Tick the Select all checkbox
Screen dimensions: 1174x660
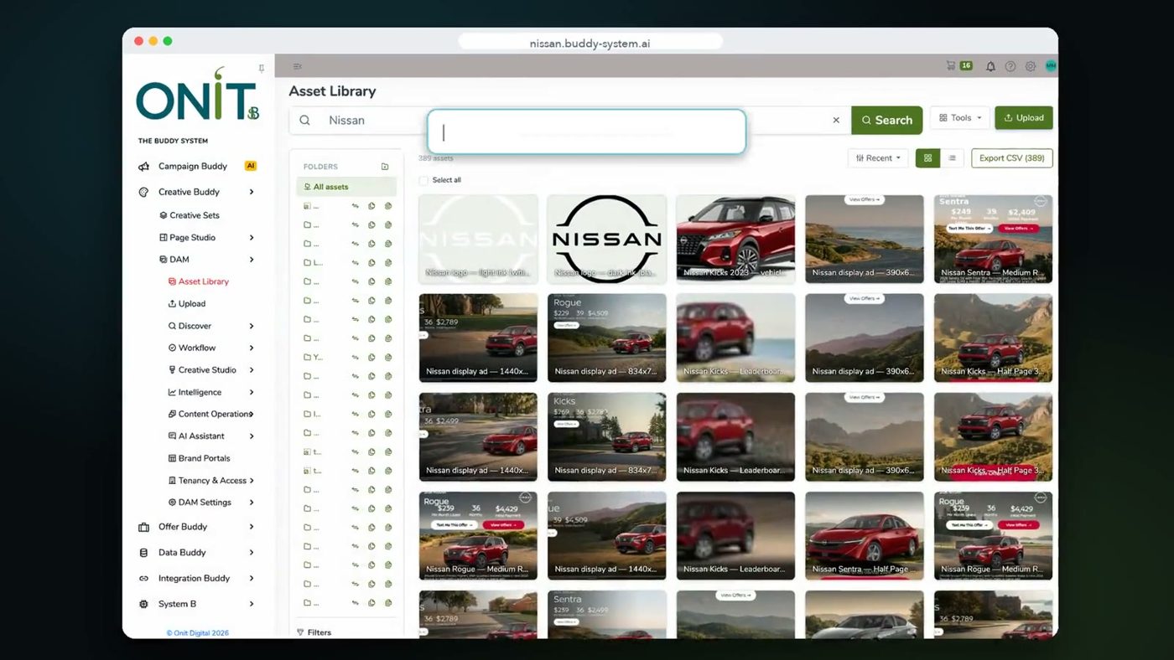423,180
